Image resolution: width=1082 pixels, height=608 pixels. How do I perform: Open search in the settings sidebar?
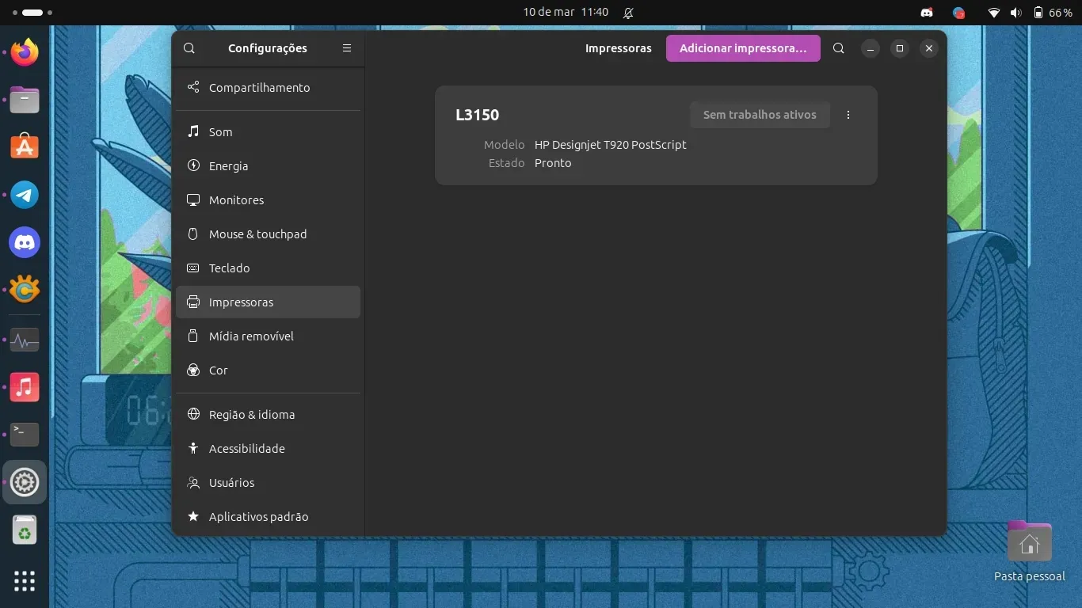click(189, 48)
